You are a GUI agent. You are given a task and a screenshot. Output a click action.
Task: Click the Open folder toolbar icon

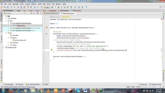click(x=2, y=7)
